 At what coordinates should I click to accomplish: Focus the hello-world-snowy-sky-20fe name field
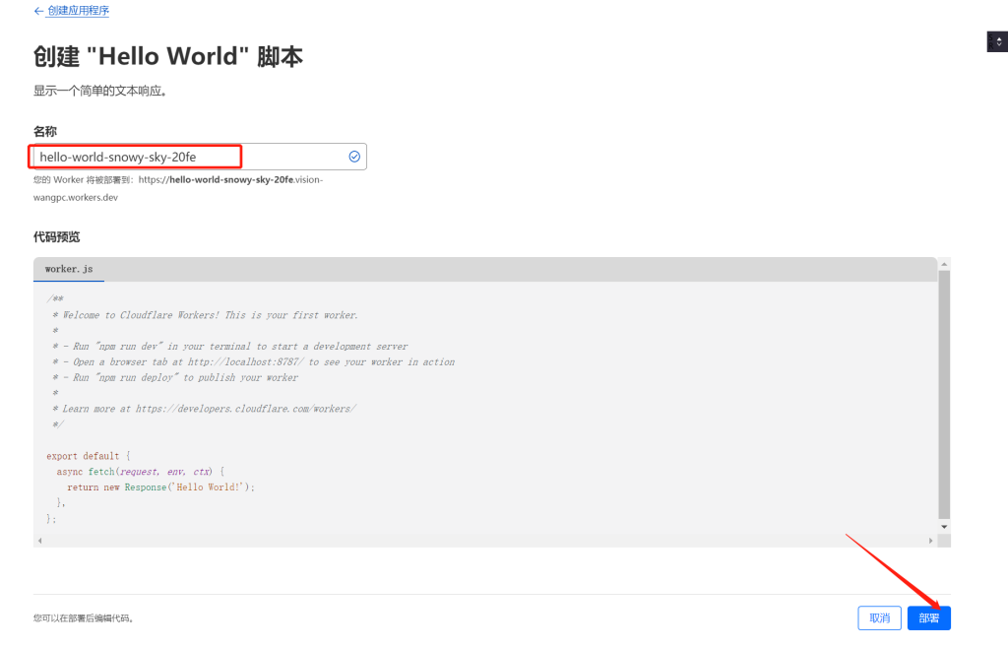pos(187,157)
